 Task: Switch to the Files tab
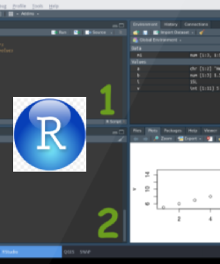[137, 131]
